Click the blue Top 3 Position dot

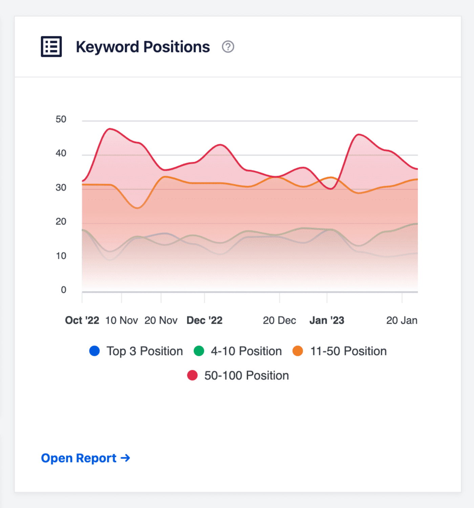(94, 351)
